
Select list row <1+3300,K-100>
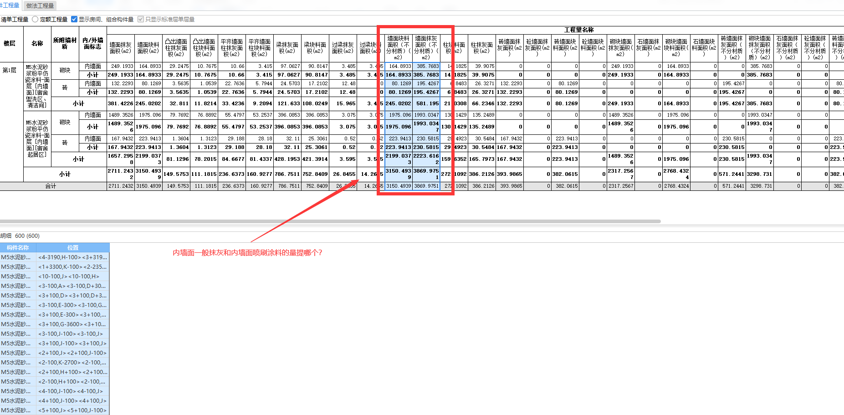[x=55, y=267]
